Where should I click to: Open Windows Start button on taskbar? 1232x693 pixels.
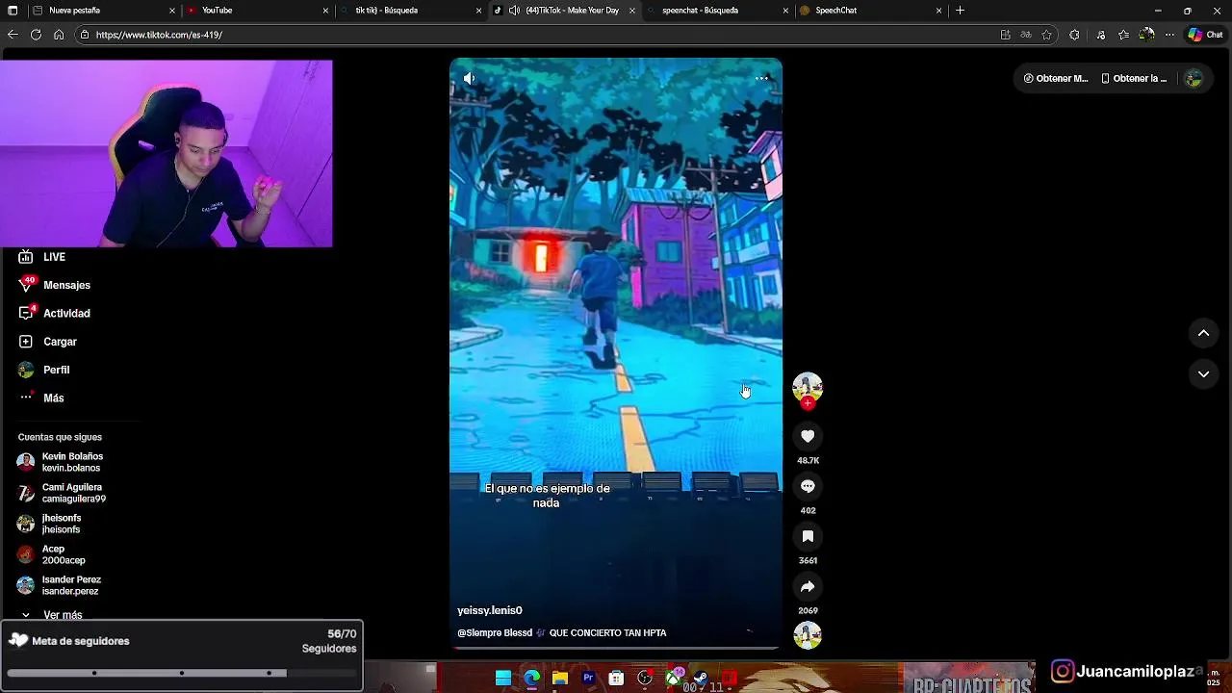pyautogui.click(x=503, y=679)
